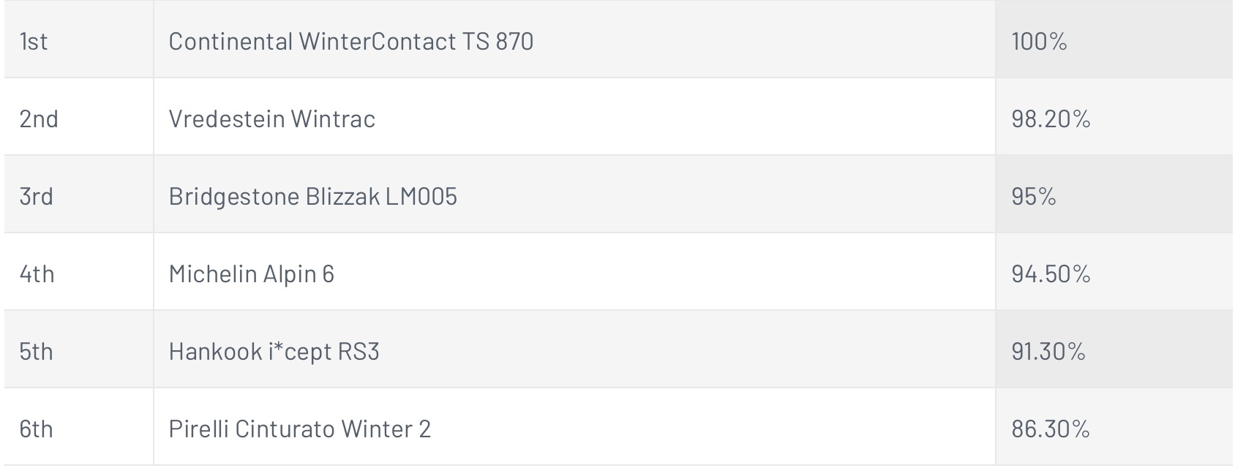This screenshot has width=1235, height=468.
Task: Click the 98.20% score cell
Action: [1114, 117]
